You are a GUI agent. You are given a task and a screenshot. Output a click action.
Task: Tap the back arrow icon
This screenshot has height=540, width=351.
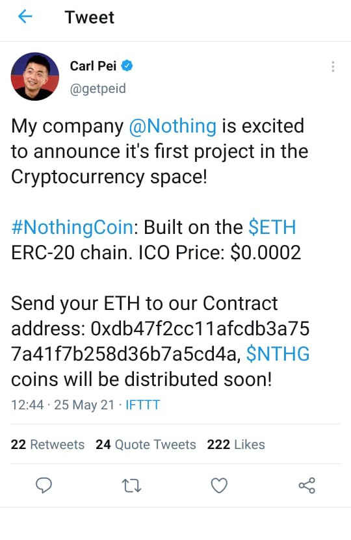coord(25,16)
